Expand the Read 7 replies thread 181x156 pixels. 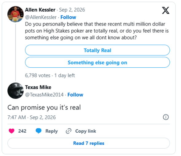pos(89,143)
